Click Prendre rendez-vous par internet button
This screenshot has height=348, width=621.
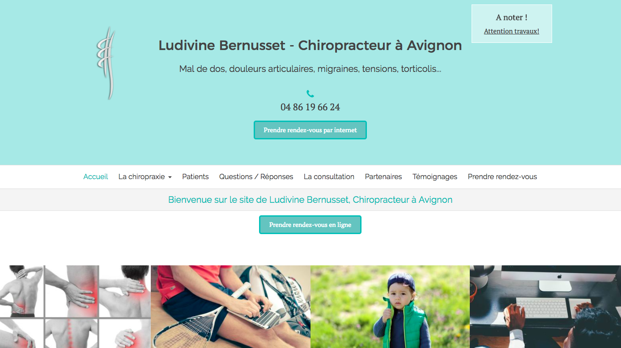click(310, 130)
